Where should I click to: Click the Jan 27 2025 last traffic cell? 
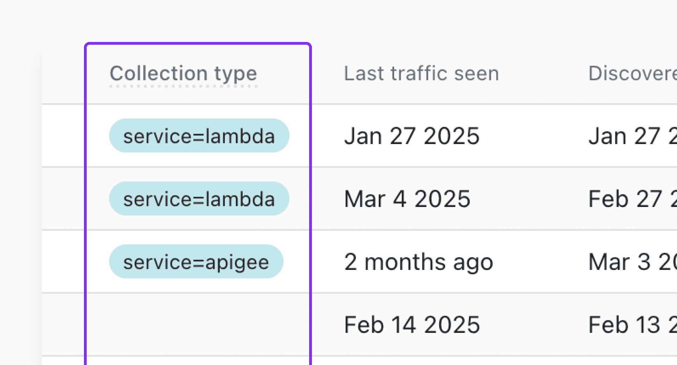pyautogui.click(x=412, y=136)
